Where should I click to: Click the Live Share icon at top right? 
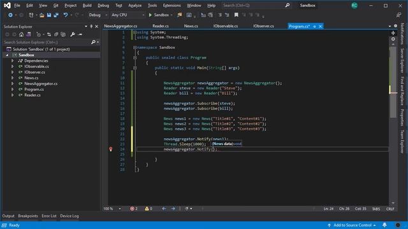coord(398,15)
